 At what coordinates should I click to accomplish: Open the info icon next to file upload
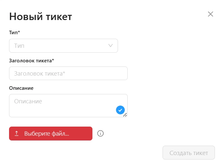click(101, 133)
